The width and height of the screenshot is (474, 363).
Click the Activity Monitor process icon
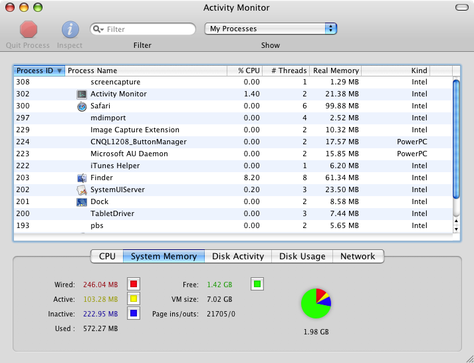click(x=82, y=94)
